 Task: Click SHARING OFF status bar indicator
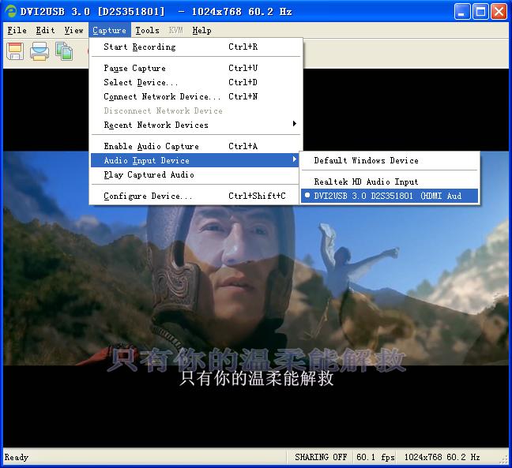click(x=320, y=457)
